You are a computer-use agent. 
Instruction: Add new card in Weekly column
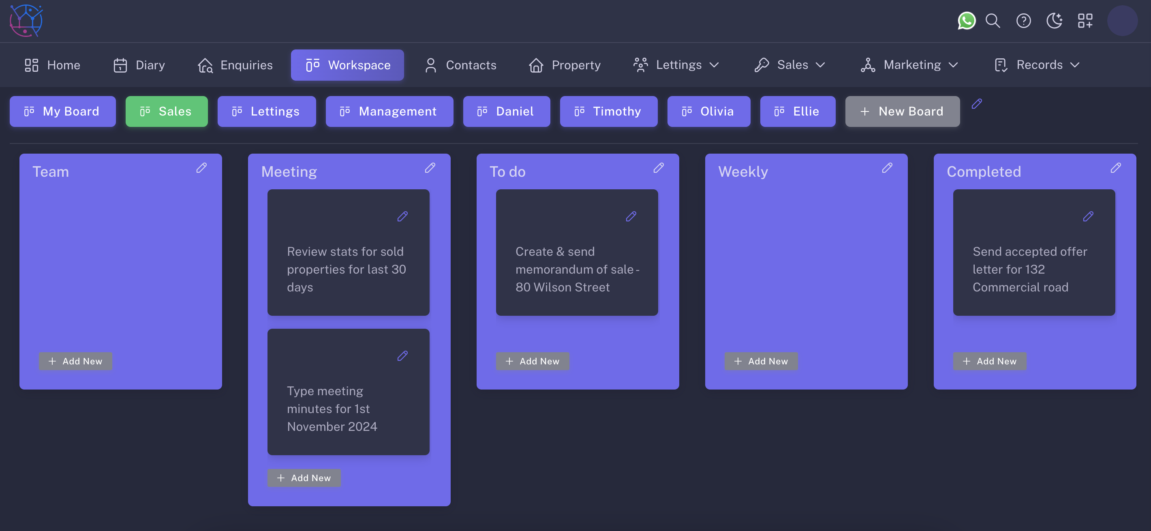[760, 361]
